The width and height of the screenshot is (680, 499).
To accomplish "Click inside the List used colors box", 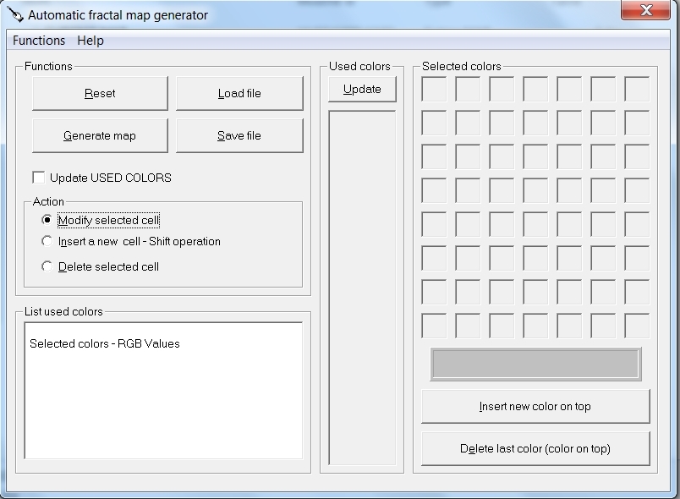I will tap(165, 389).
